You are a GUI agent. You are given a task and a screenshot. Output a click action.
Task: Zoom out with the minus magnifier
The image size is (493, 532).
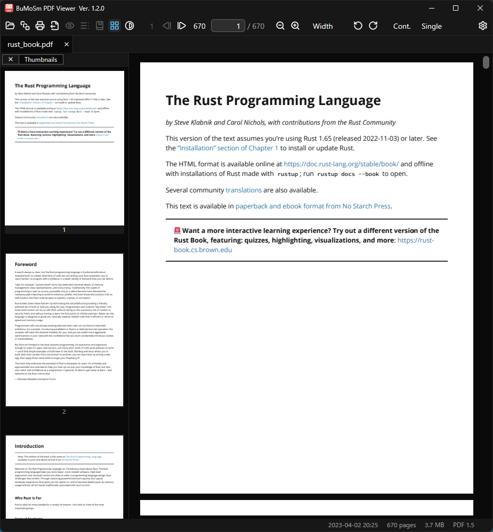point(280,26)
